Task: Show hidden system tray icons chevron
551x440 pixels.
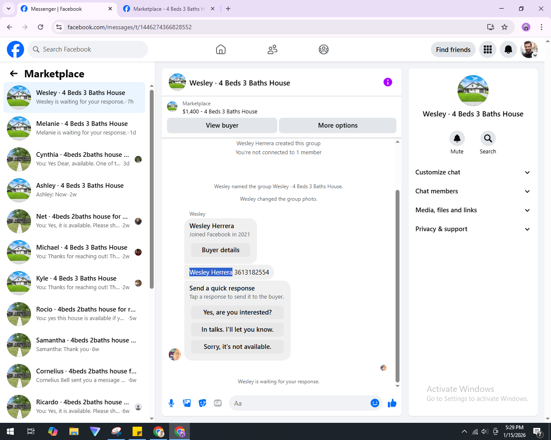Action: tap(464, 431)
